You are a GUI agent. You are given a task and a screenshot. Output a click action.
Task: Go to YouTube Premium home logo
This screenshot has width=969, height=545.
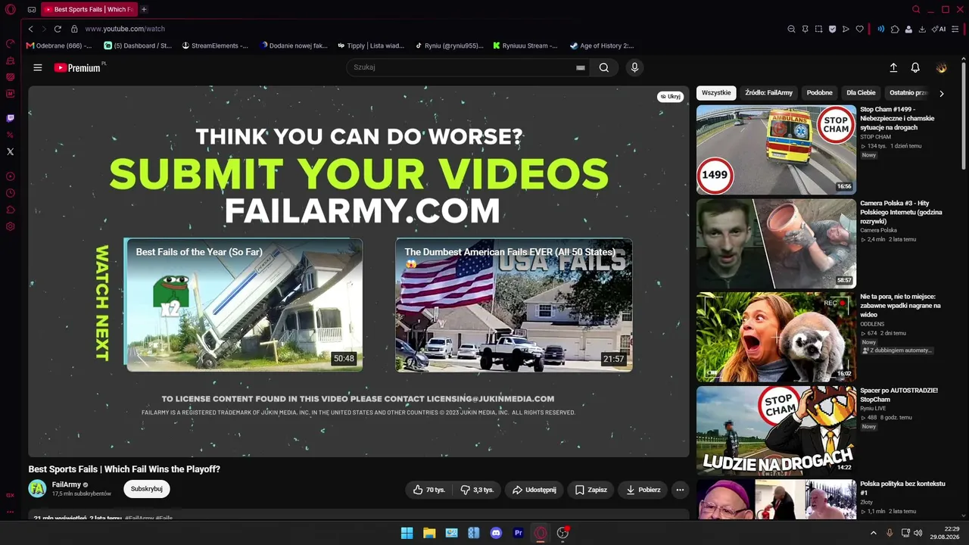pos(79,67)
